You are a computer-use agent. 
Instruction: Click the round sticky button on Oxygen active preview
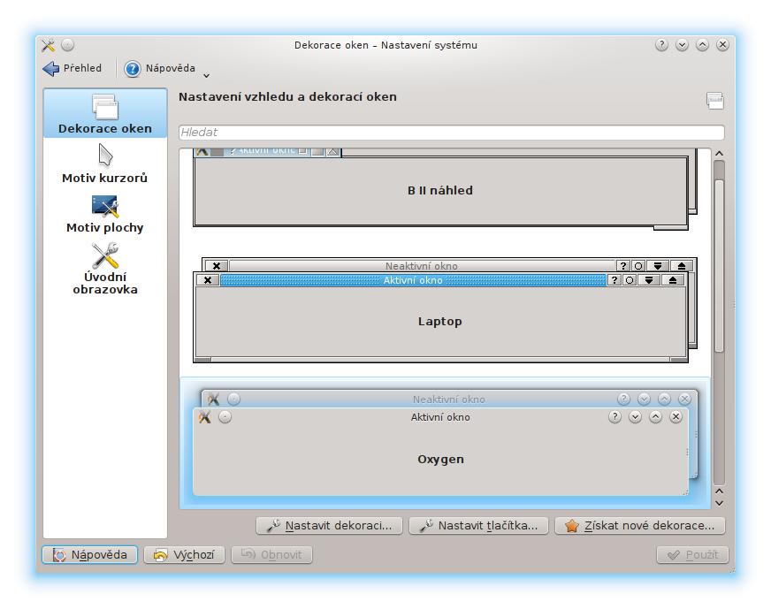tap(225, 417)
